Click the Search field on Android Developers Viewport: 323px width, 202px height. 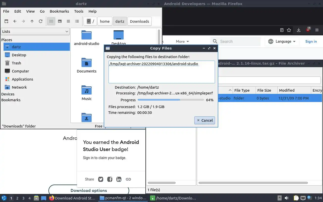click(x=236, y=41)
